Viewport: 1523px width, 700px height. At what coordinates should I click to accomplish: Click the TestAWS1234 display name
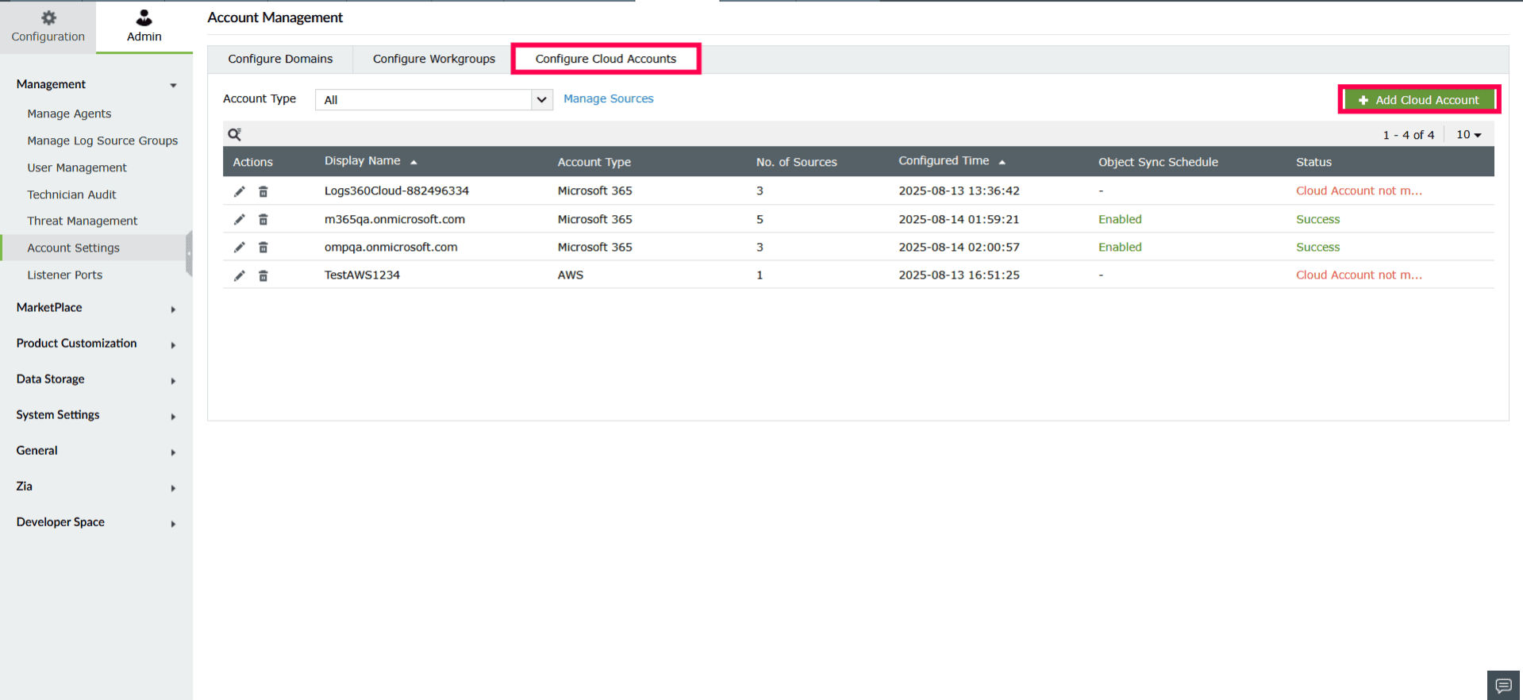pos(362,275)
